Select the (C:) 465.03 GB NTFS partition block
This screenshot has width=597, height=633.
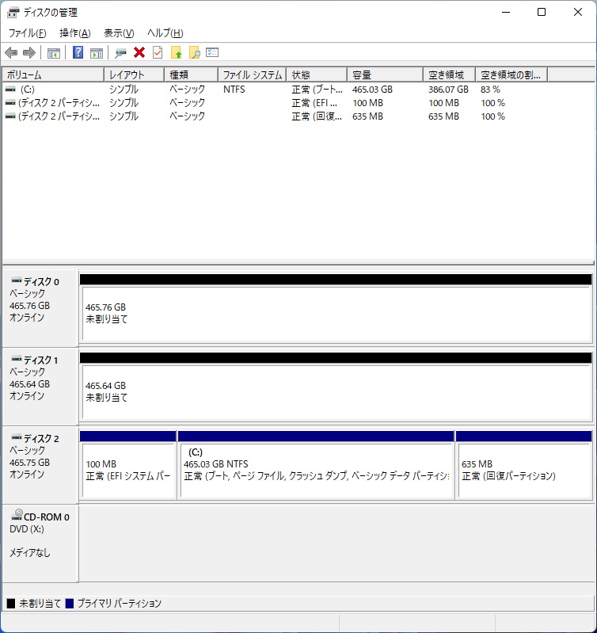316,465
